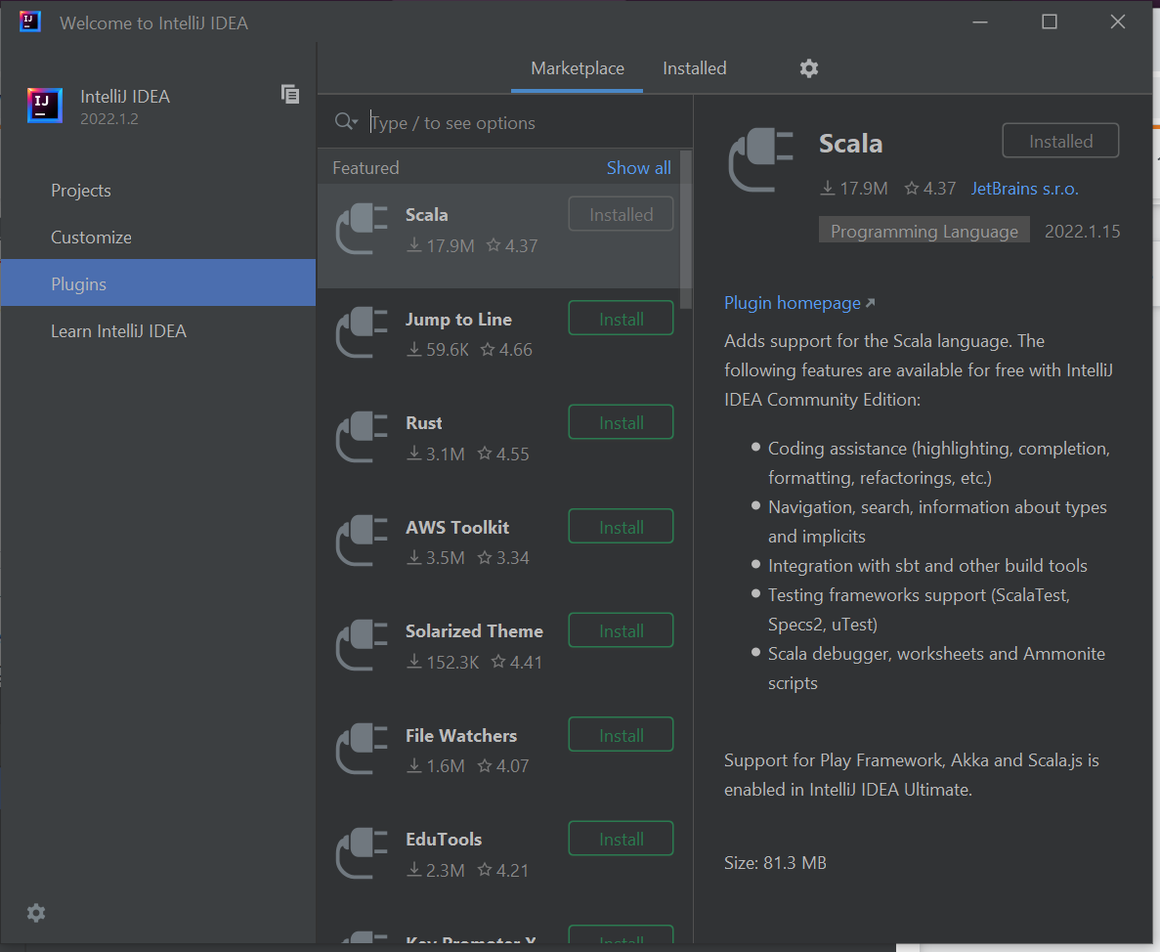Install the Rust plugin
Image resolution: width=1160 pixels, height=952 pixels.
(x=621, y=421)
